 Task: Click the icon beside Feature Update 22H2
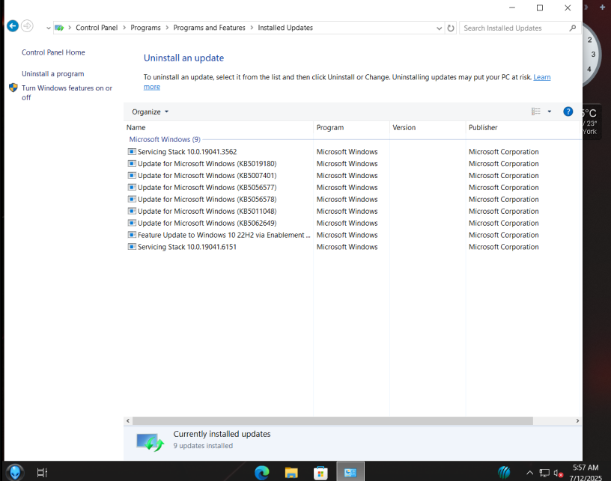coord(132,235)
